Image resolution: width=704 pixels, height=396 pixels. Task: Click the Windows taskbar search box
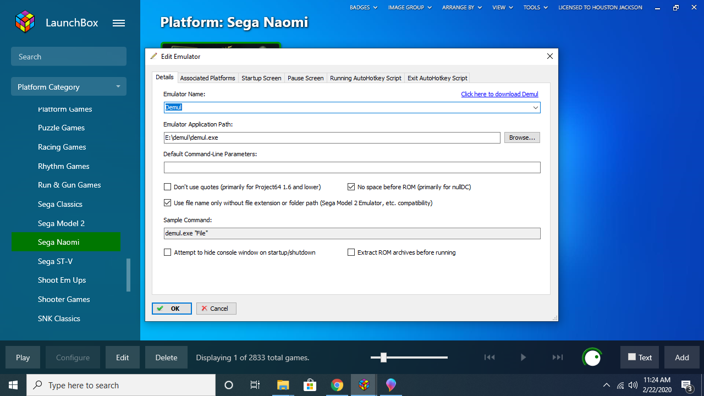point(121,385)
